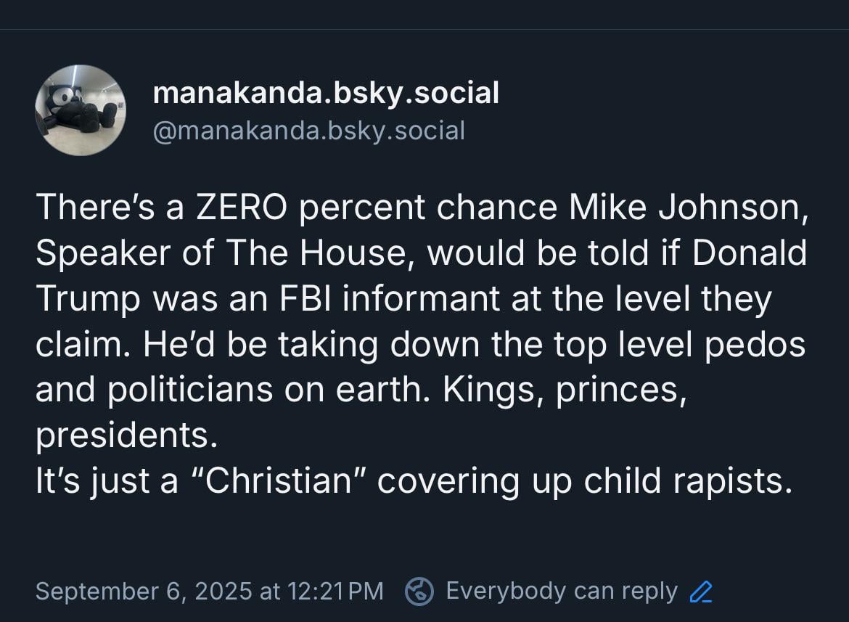The image size is (849, 622).
Task: Click the word "claim." in the post
Action: (x=83, y=344)
